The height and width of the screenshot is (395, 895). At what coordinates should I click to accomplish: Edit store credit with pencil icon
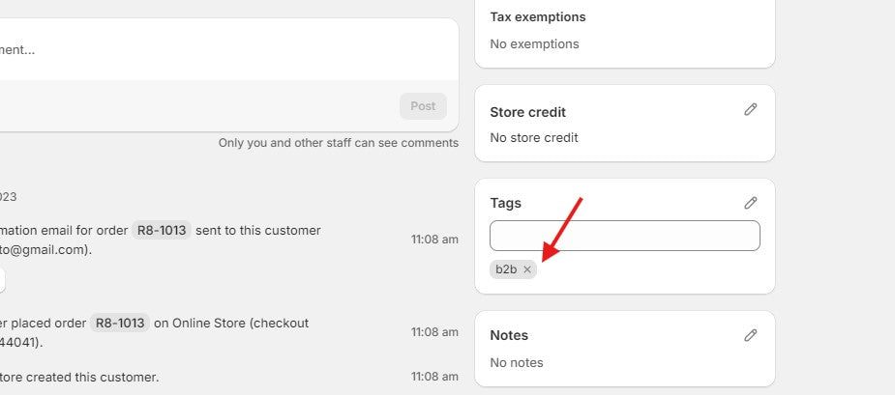(750, 110)
